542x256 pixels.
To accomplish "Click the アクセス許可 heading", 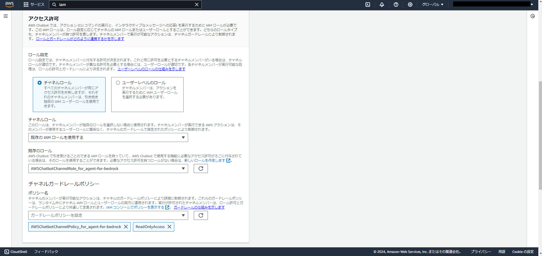I will pos(43,19).
